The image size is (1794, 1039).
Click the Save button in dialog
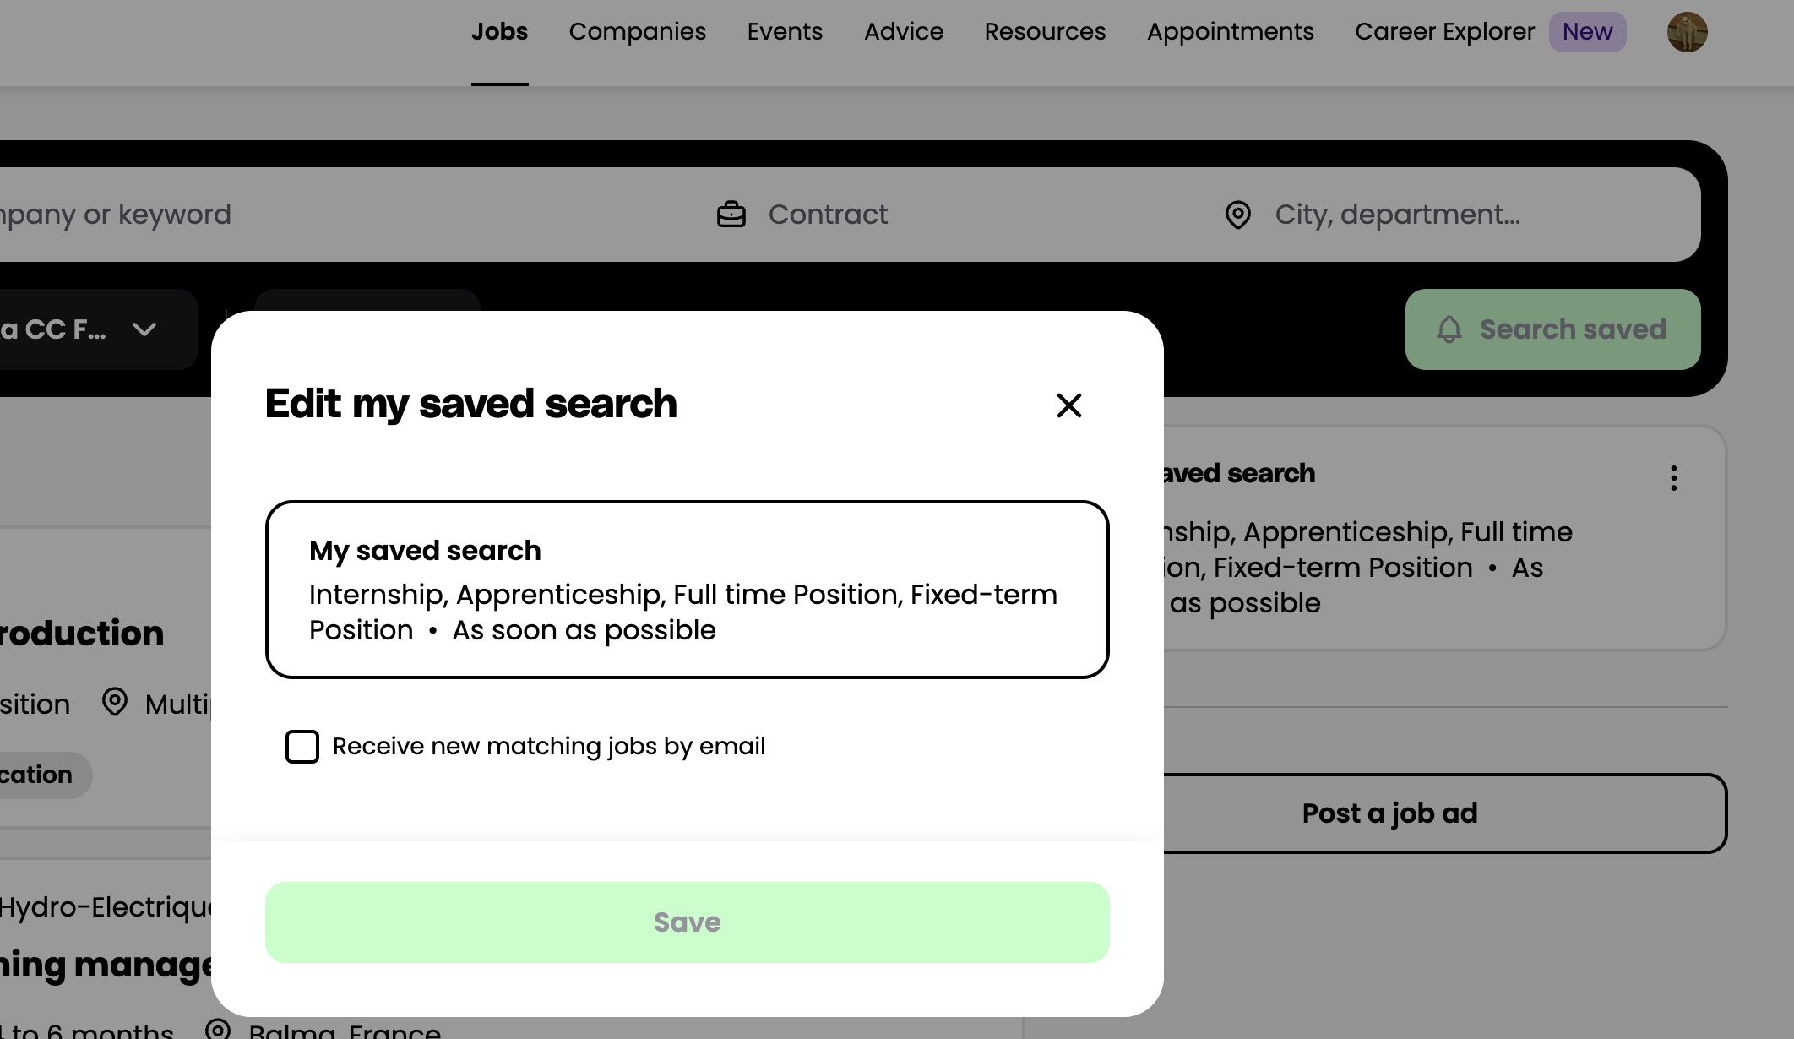click(x=687, y=922)
